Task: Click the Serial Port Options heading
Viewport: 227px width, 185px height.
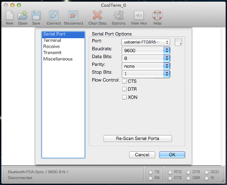Action: tap(112, 34)
